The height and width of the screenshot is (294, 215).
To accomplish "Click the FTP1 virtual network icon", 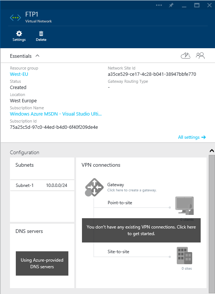I will point(15,18).
